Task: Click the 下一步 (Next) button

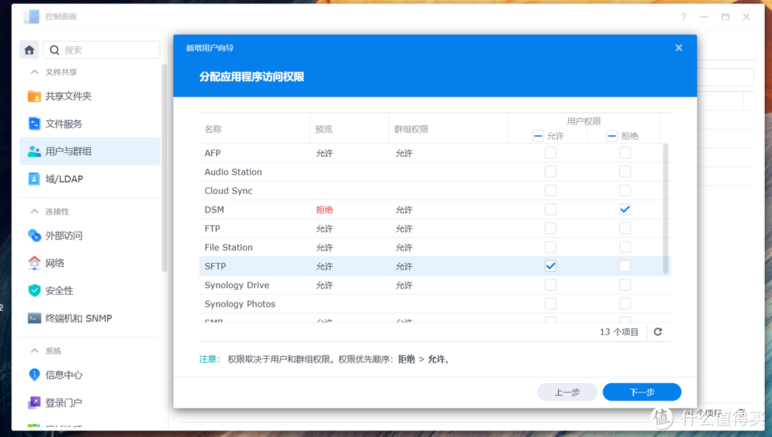Action: coord(641,391)
